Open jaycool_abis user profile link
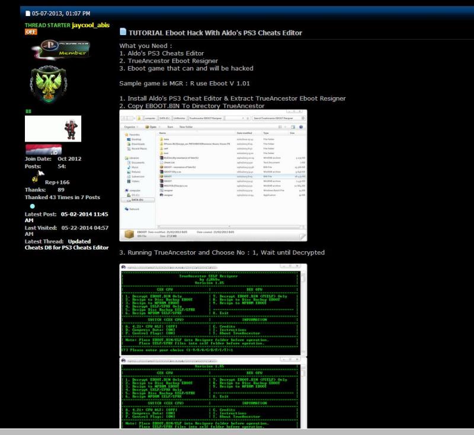Screen dimensions: 474x435 (91, 25)
